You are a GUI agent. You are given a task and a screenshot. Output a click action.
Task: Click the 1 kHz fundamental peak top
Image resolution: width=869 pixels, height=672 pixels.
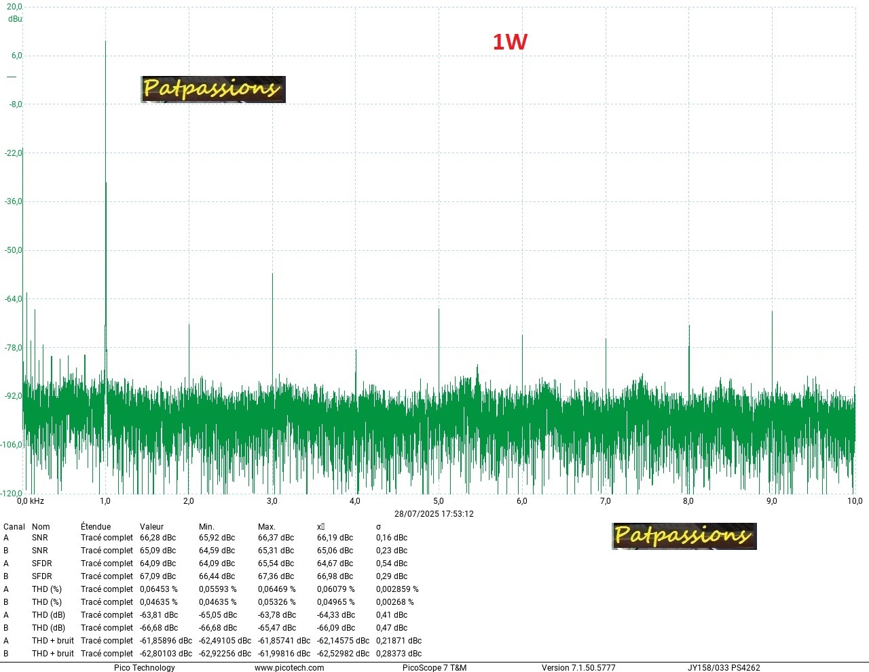pyautogui.click(x=105, y=42)
